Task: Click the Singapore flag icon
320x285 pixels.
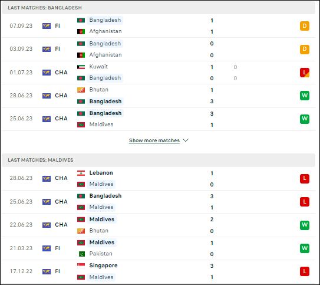Action: coord(81,266)
